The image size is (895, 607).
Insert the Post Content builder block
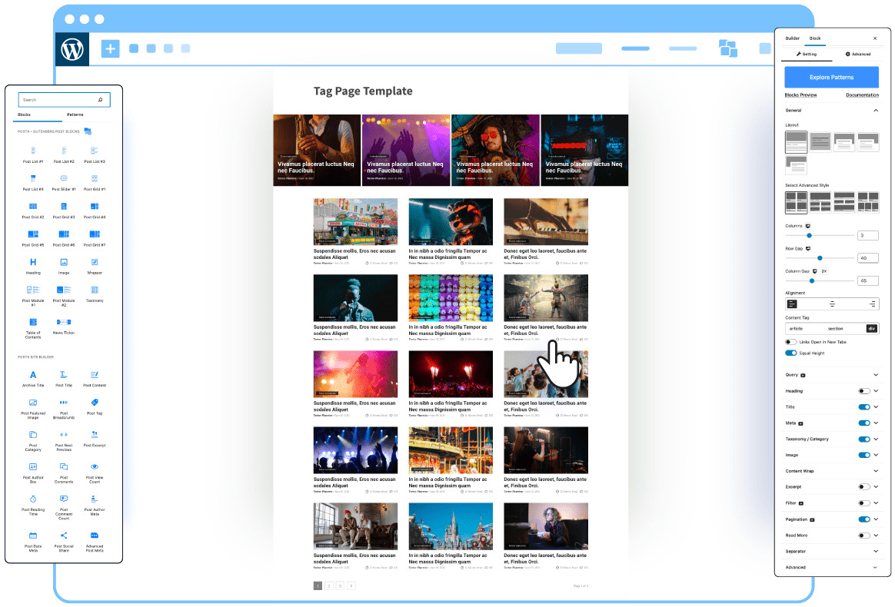coord(94,378)
